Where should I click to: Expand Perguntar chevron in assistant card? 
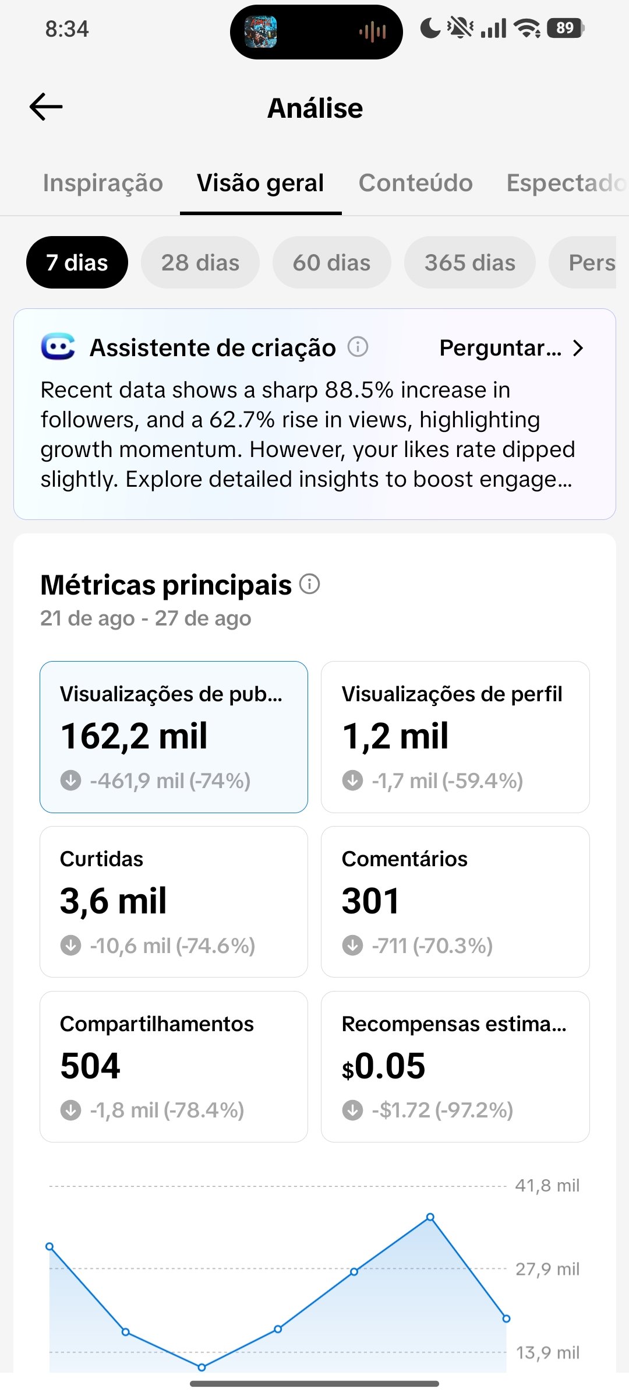tap(578, 348)
